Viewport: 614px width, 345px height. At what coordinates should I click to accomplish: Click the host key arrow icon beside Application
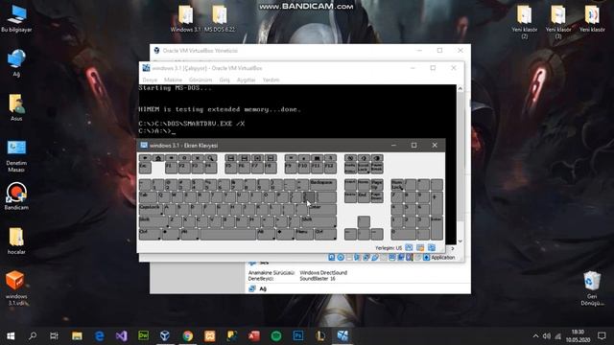tap(426, 258)
